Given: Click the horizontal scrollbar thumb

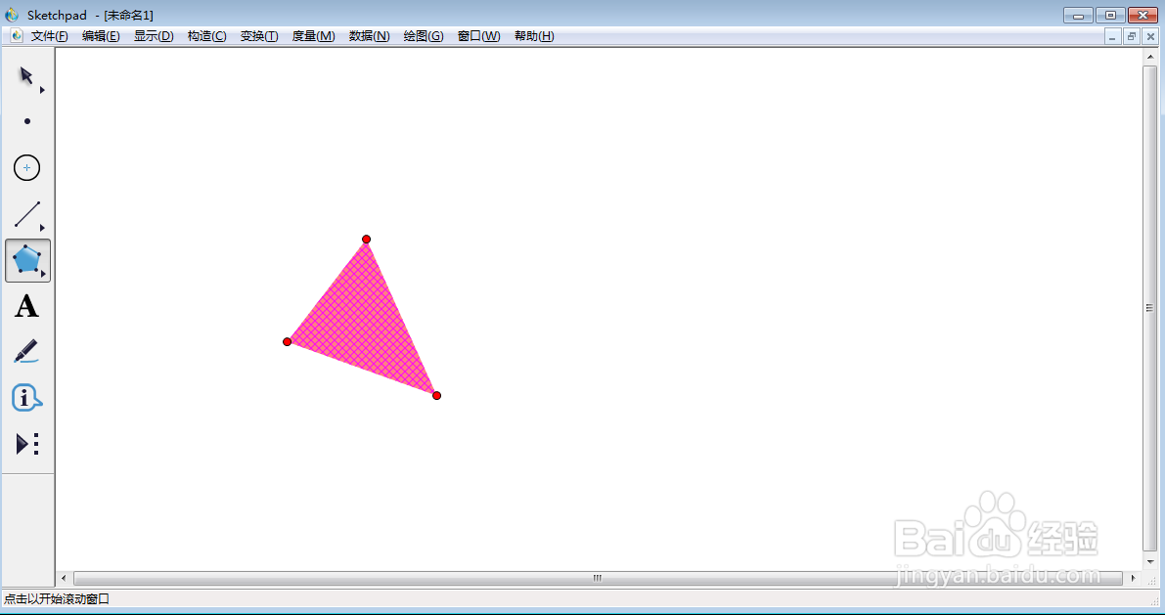Looking at the screenshot, I should (x=598, y=578).
